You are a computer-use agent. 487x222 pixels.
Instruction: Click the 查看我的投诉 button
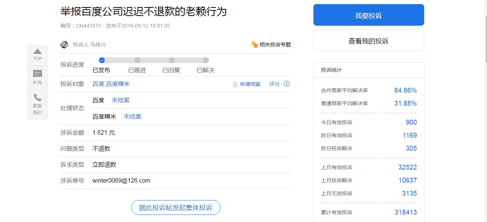tap(369, 40)
